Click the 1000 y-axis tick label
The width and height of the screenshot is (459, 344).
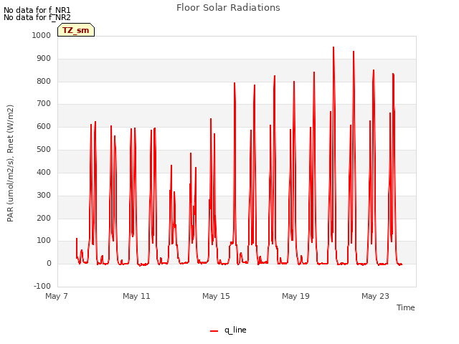tap(42, 35)
